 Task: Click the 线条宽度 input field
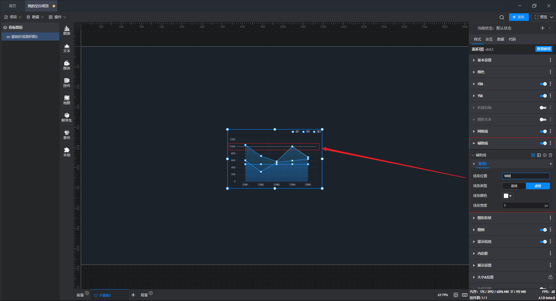(x=526, y=205)
